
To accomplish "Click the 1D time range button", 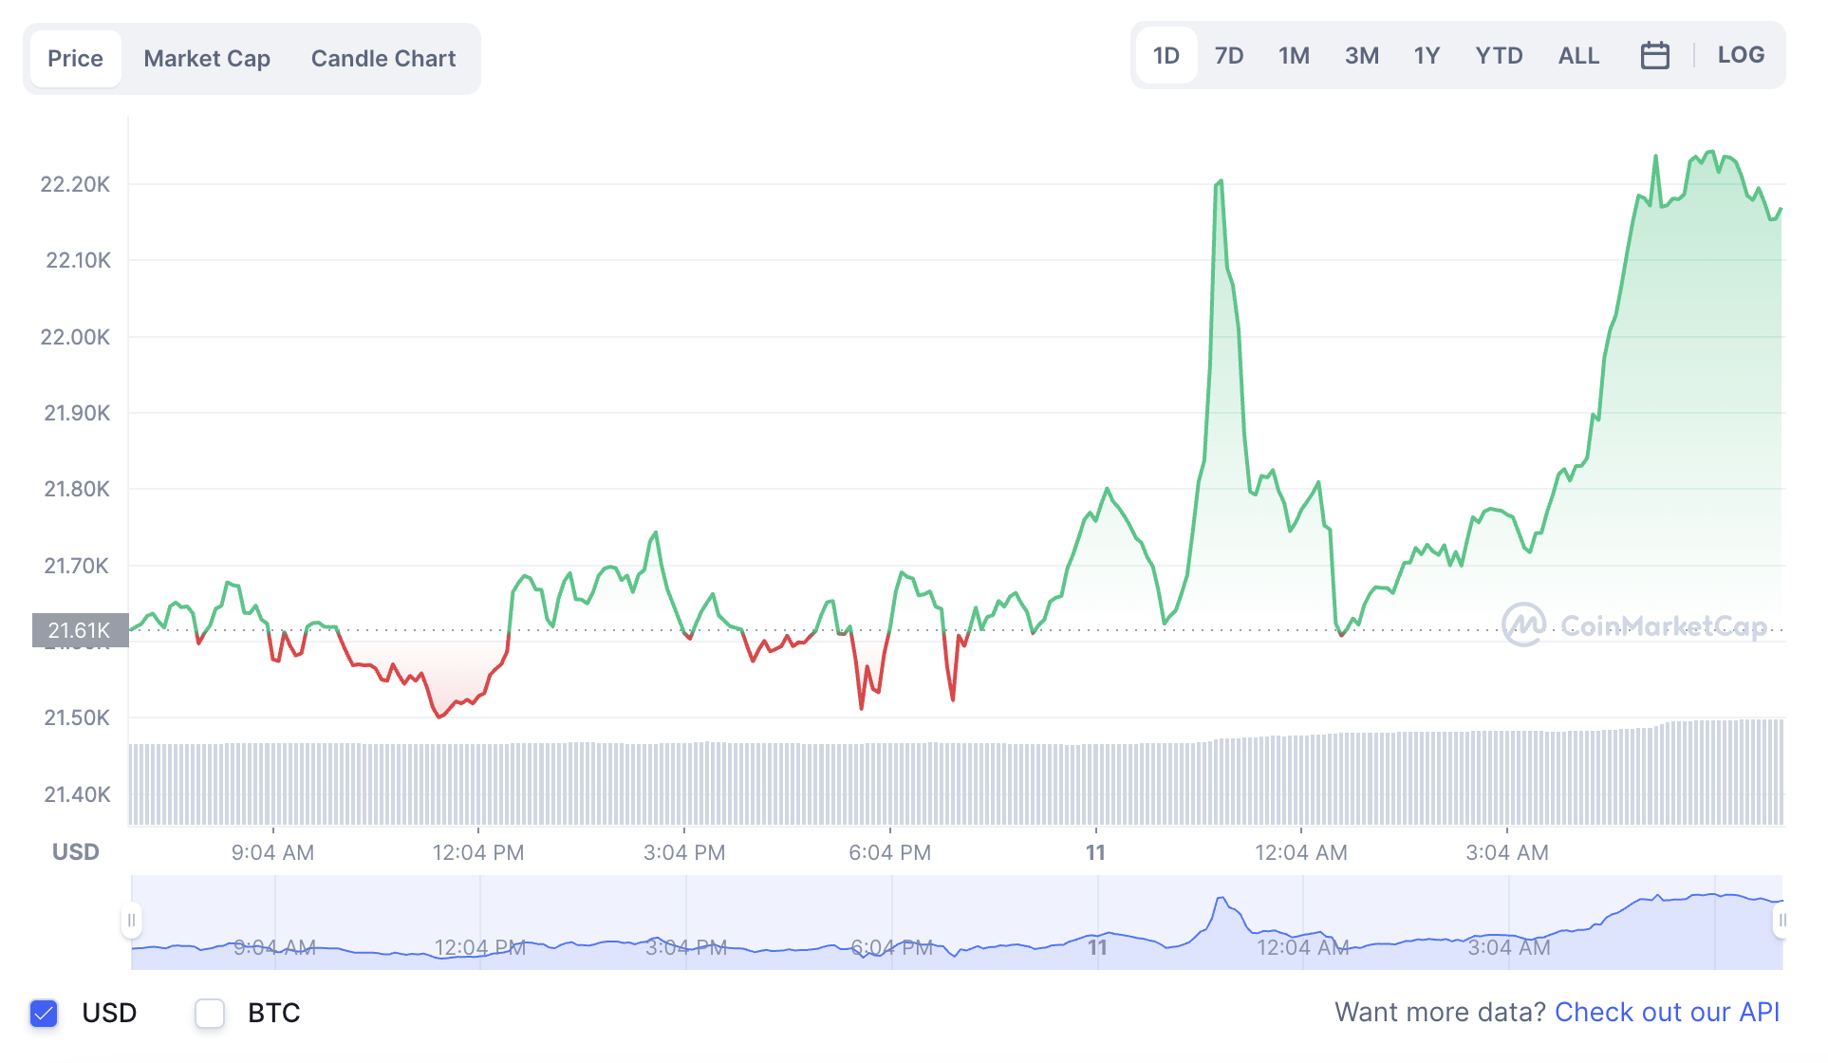I will point(1166,55).
